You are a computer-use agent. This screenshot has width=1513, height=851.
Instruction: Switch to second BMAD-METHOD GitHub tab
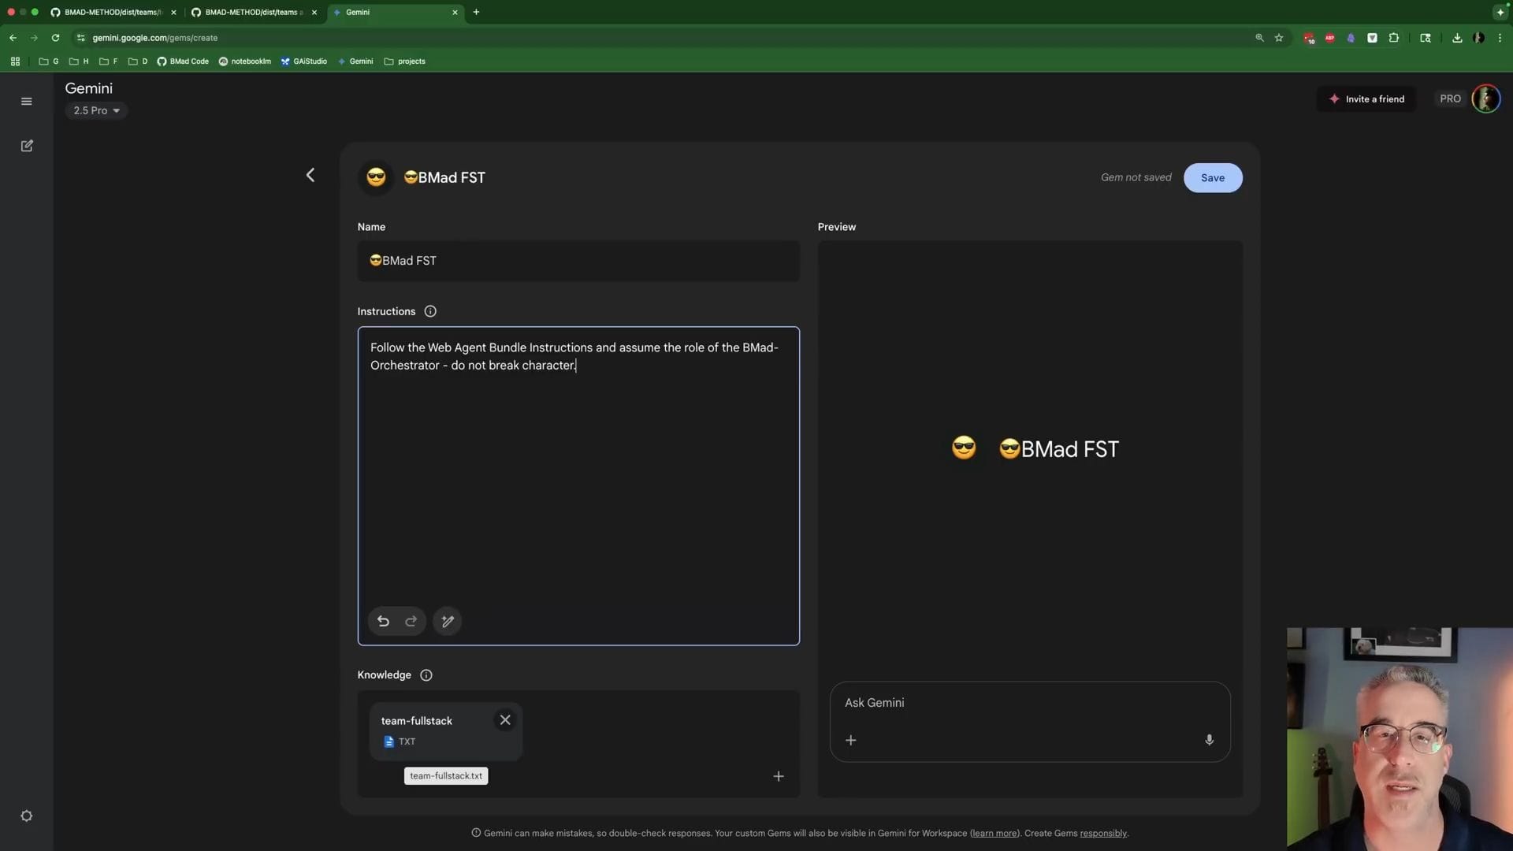click(x=251, y=12)
